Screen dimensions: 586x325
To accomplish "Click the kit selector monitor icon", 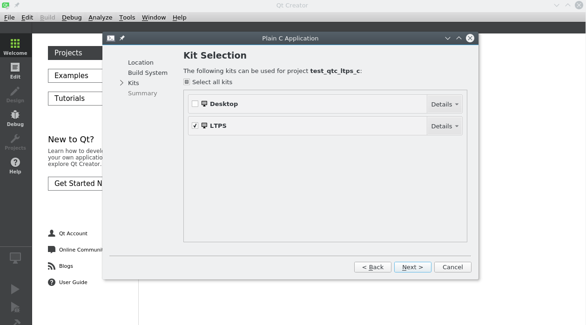I will pos(15,258).
